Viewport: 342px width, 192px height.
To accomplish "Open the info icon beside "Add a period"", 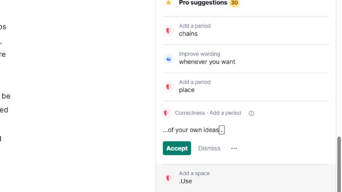I will point(251,113).
